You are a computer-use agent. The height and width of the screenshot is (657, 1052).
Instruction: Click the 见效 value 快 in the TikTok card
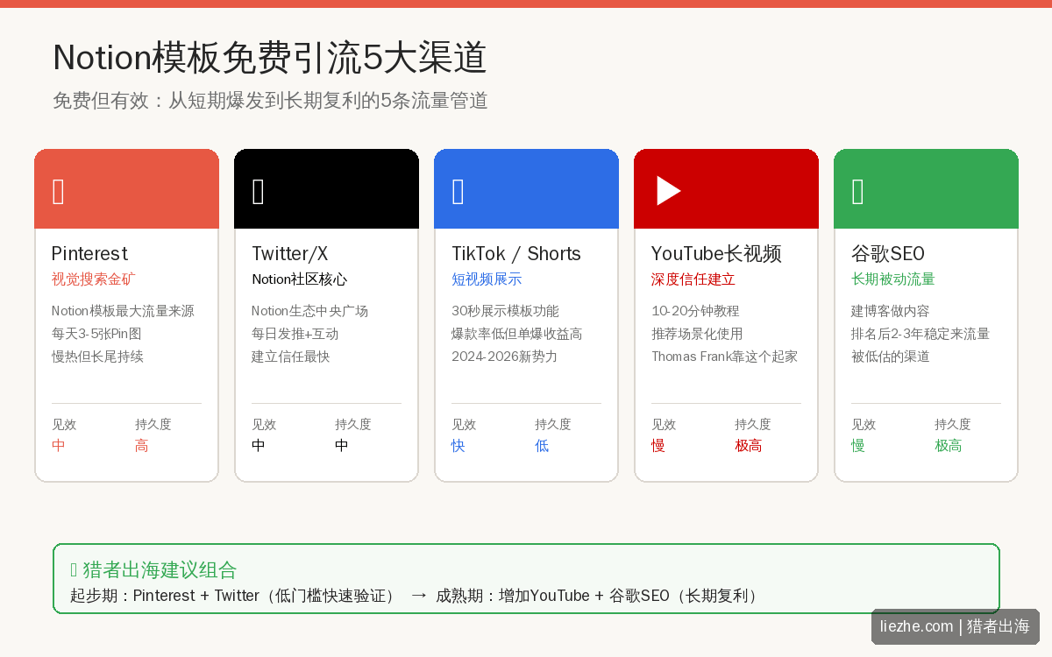coord(458,446)
